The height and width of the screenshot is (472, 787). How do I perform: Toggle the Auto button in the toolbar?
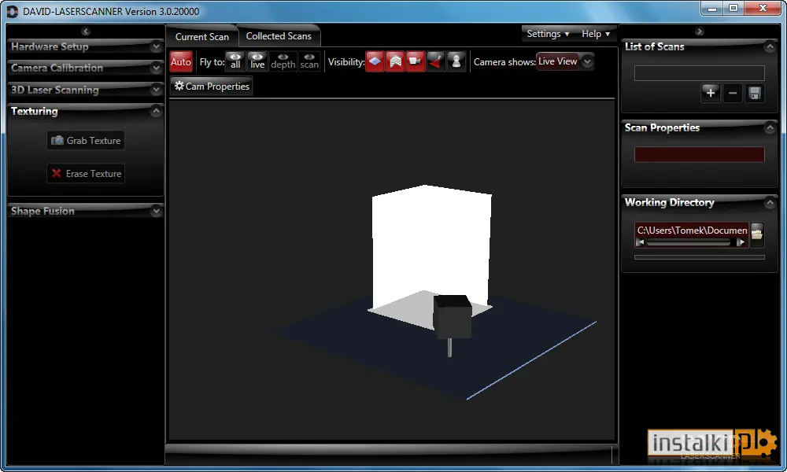(x=181, y=61)
